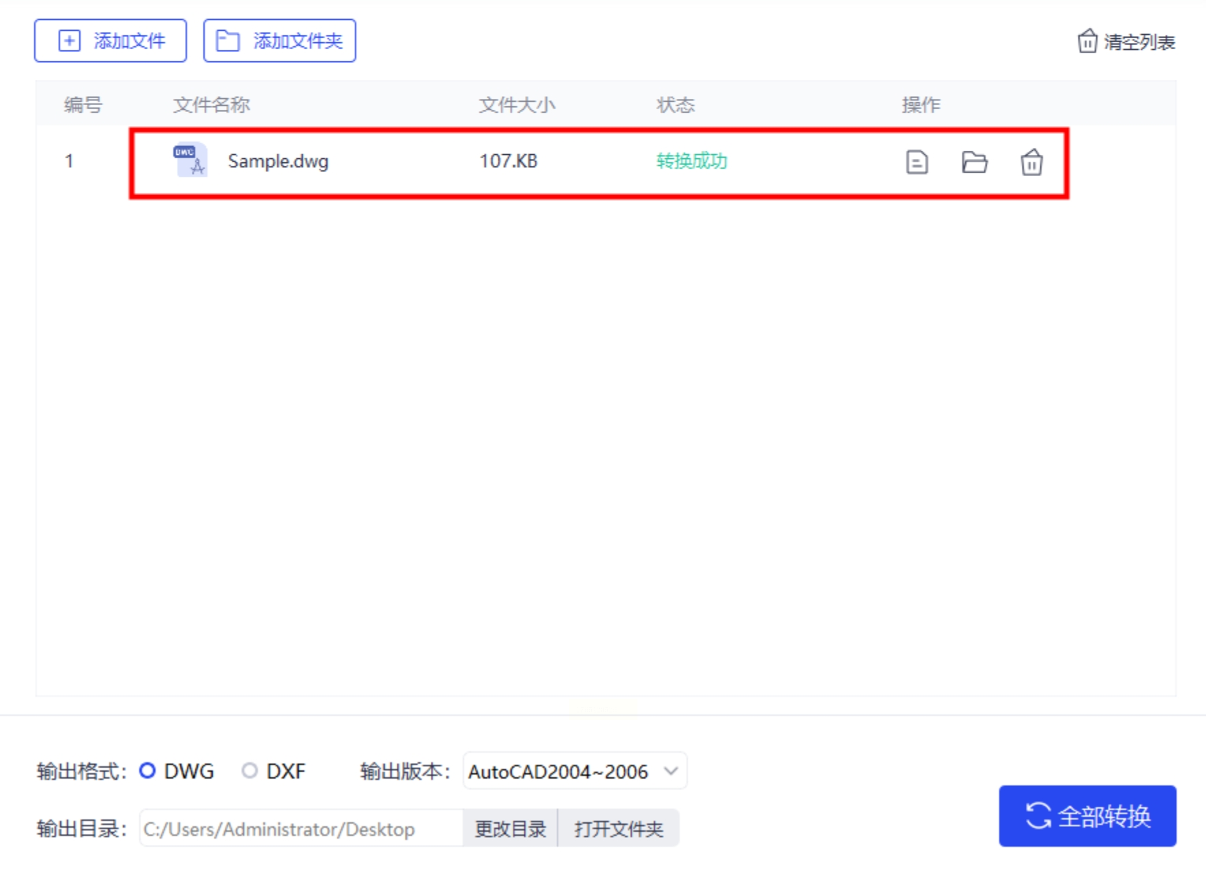
Task: Click the plus icon in 添加文件
Action: pyautogui.click(x=69, y=41)
